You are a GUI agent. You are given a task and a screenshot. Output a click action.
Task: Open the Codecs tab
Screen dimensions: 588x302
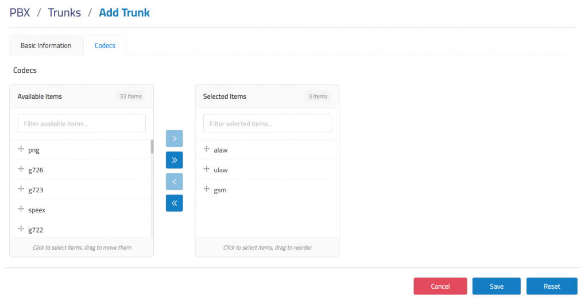[x=105, y=45]
